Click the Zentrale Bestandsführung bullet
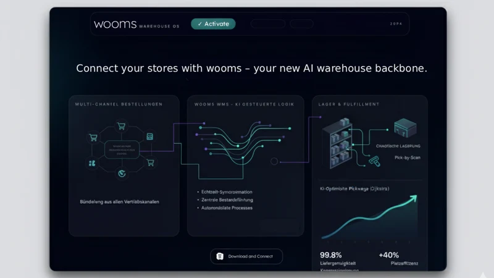Screen dimensions: 494x278 pos(227,200)
